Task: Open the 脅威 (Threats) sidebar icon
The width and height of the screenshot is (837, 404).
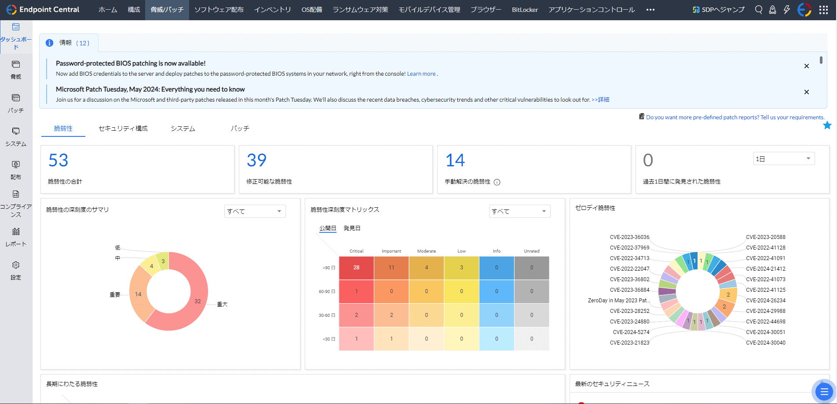Action: [x=16, y=65]
